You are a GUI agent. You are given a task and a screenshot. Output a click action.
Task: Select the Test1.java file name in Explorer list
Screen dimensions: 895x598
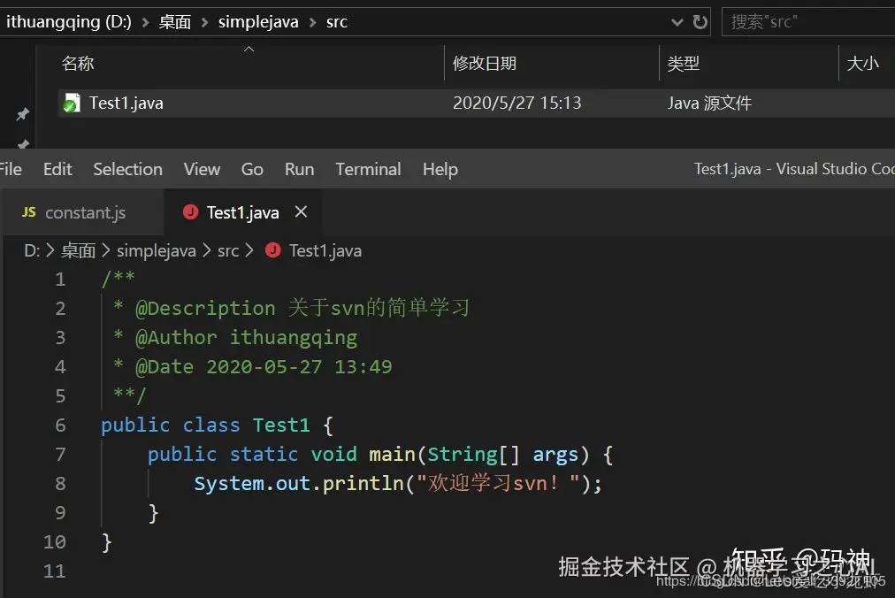tap(126, 103)
